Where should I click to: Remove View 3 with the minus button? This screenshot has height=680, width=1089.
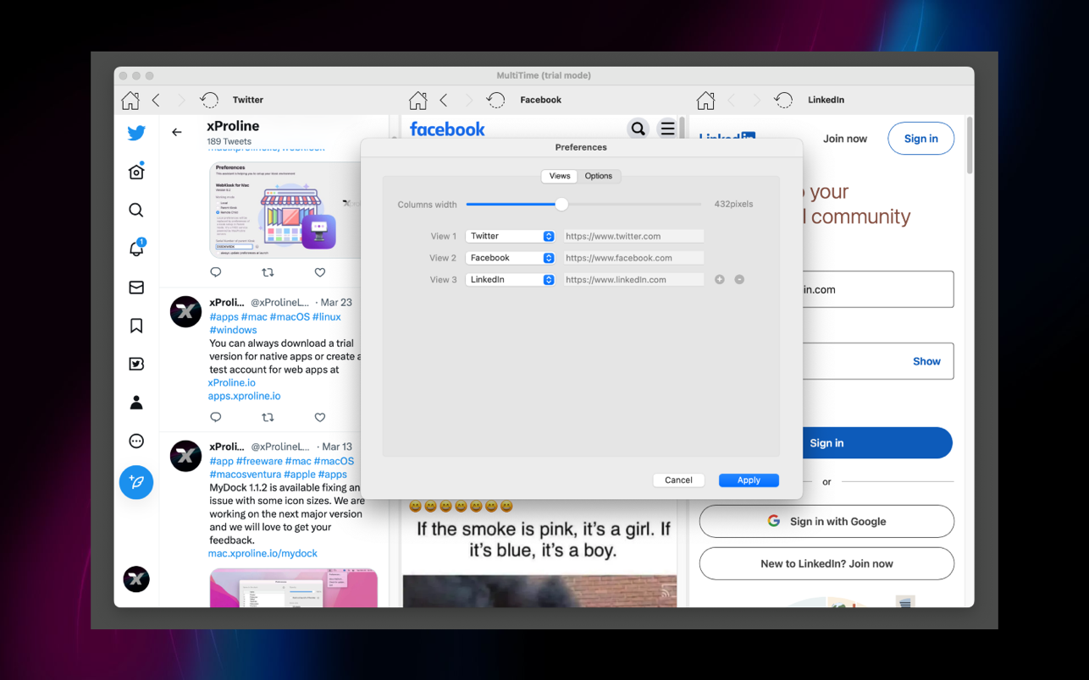[739, 279]
